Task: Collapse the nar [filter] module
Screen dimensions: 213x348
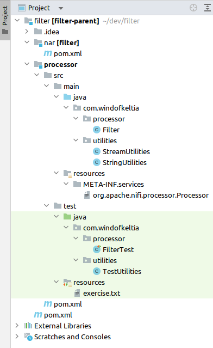Action: coord(27,42)
